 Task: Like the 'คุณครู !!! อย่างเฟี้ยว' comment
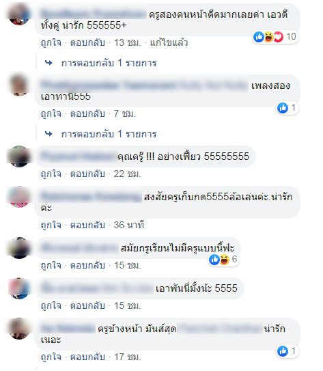[x=51, y=174]
